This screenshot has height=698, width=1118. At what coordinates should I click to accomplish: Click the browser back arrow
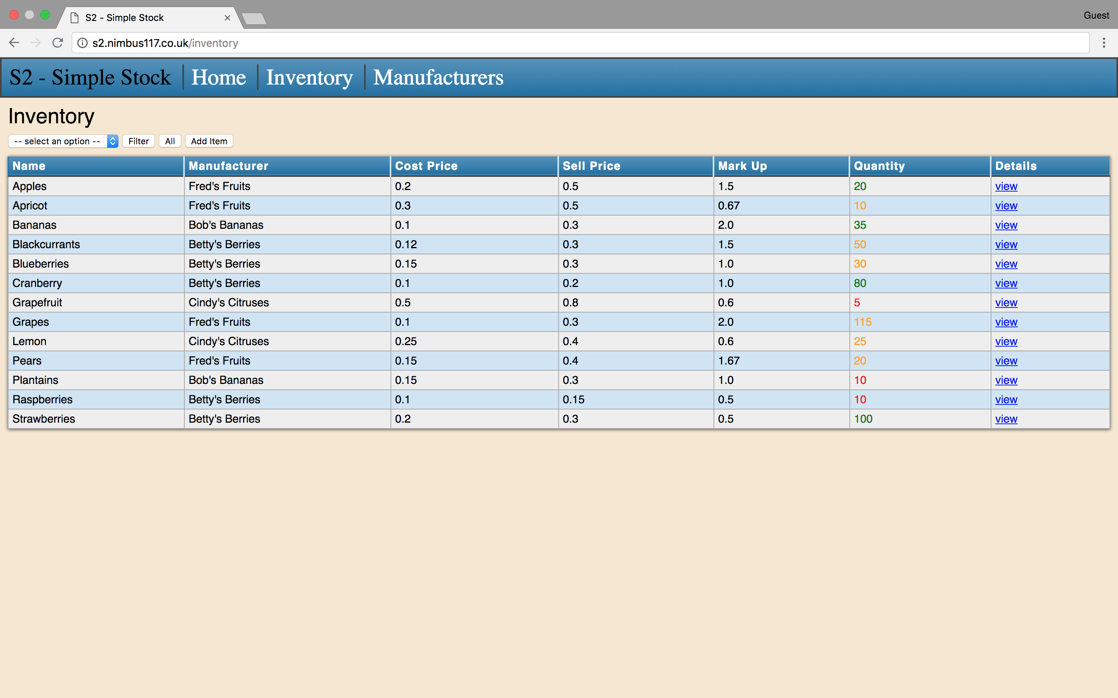coord(14,43)
